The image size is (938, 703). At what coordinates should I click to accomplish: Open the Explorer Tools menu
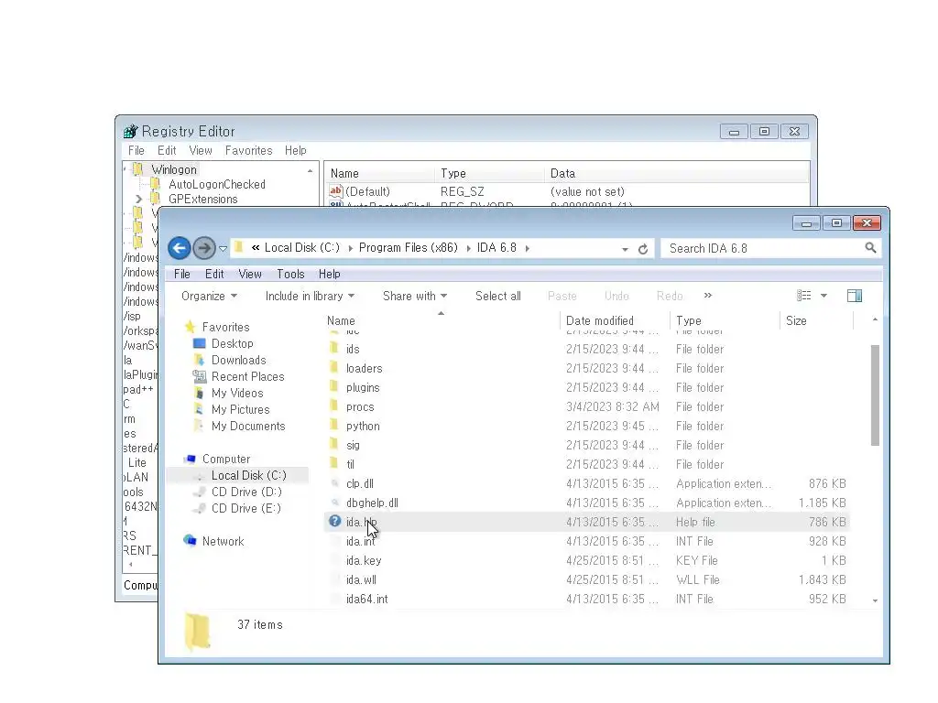pyautogui.click(x=290, y=274)
